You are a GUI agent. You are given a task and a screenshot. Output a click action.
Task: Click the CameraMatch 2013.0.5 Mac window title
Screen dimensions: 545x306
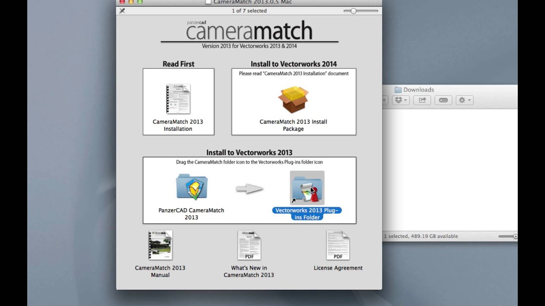pos(252,2)
